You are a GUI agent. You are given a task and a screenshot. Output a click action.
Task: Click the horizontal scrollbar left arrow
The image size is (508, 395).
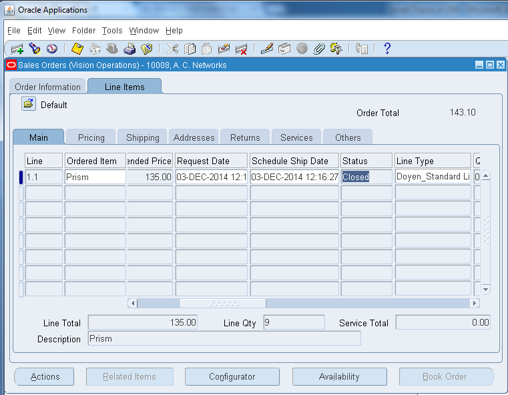[x=132, y=304]
